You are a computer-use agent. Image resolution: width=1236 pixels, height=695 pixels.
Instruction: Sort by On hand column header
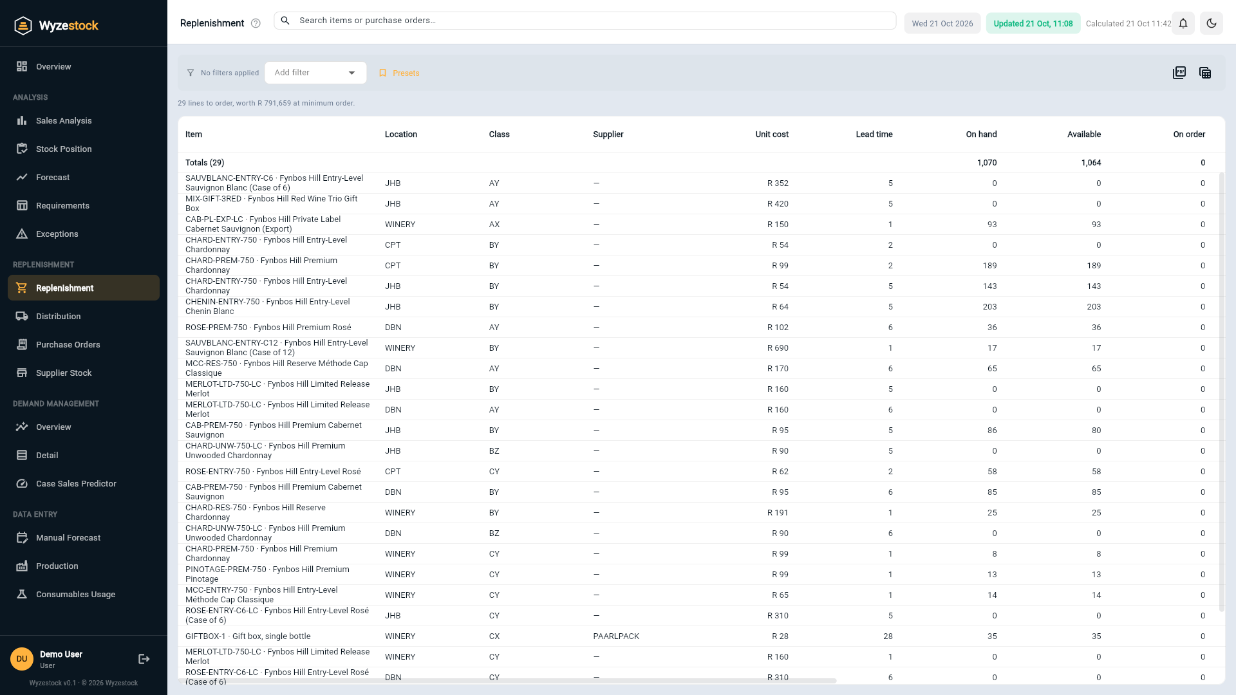click(981, 134)
